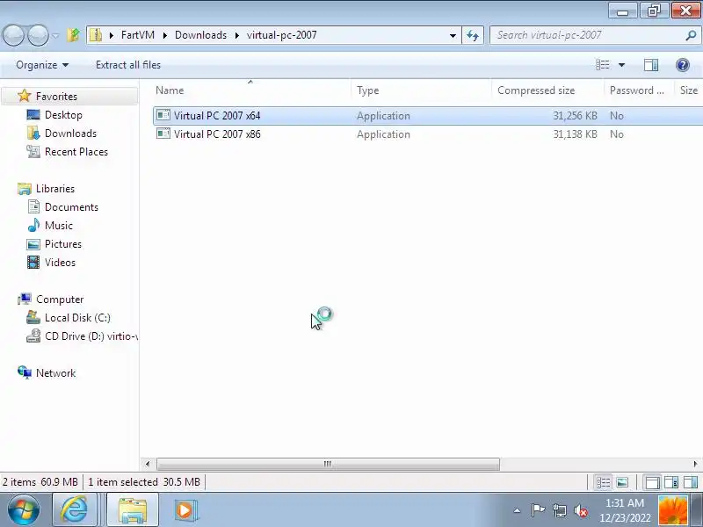703x527 pixels.
Task: Expand the arrow after Downloads in breadcrumb
Action: point(237,35)
